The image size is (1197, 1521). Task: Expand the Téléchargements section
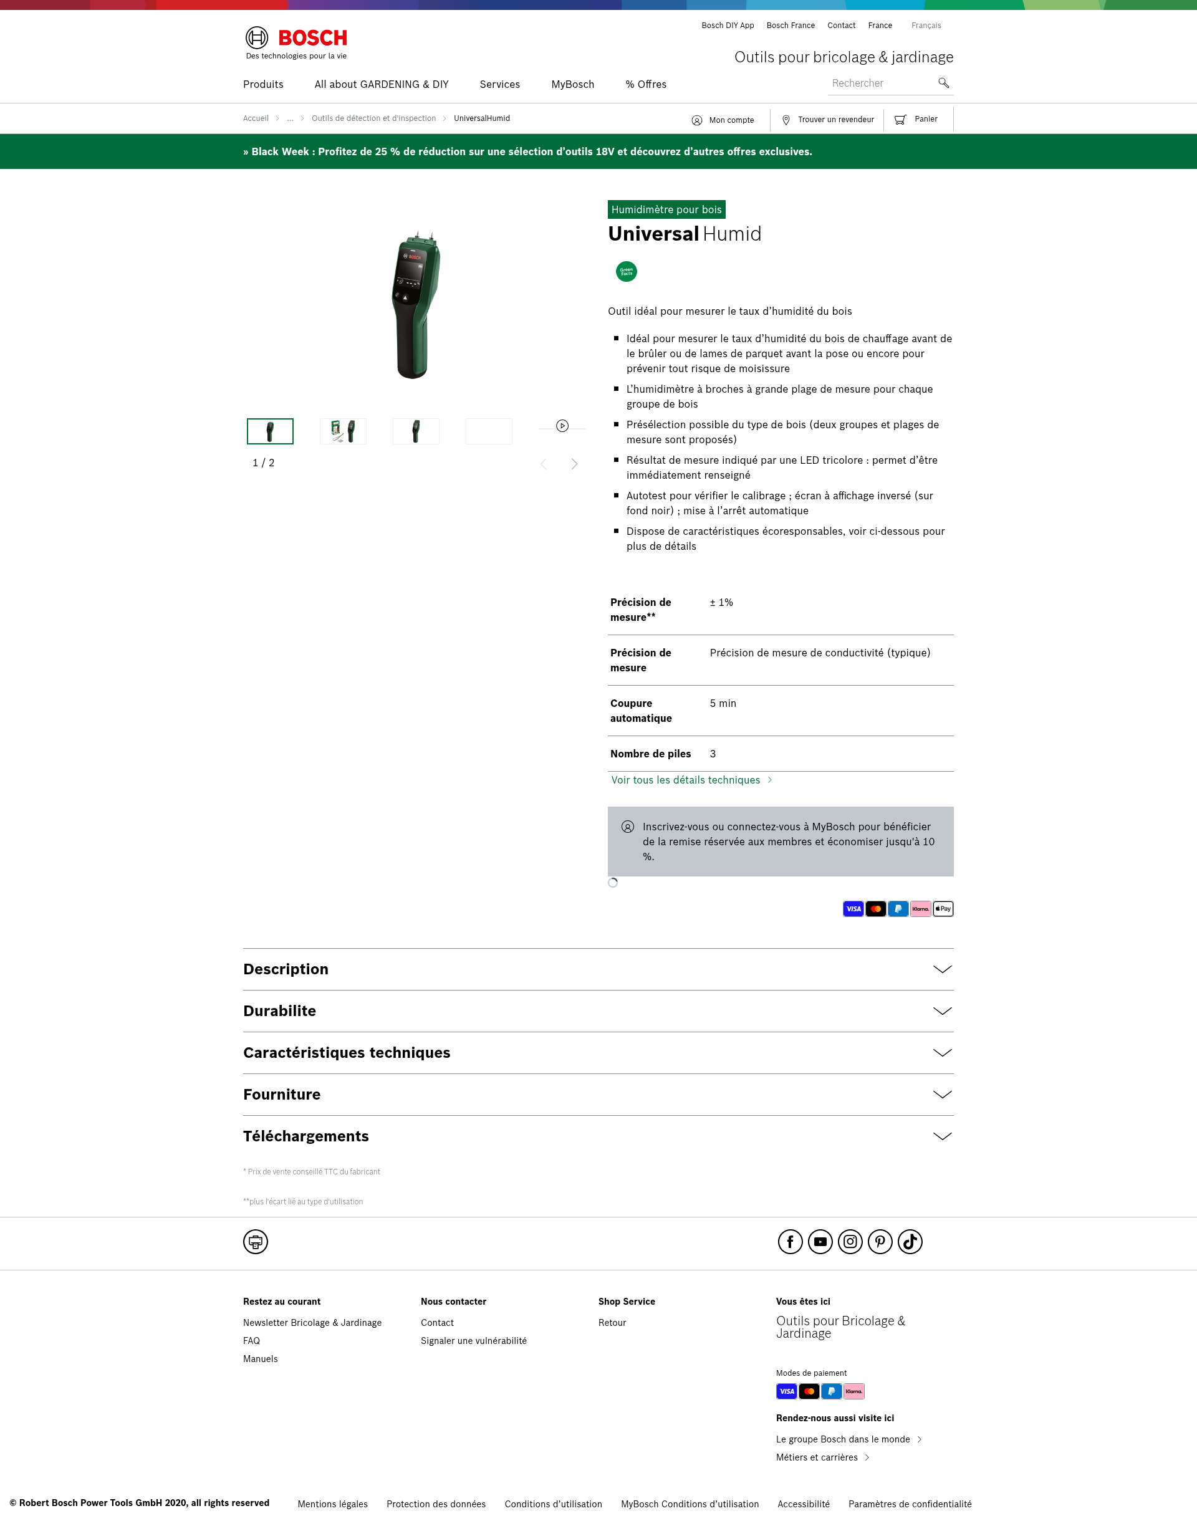[x=598, y=1136]
